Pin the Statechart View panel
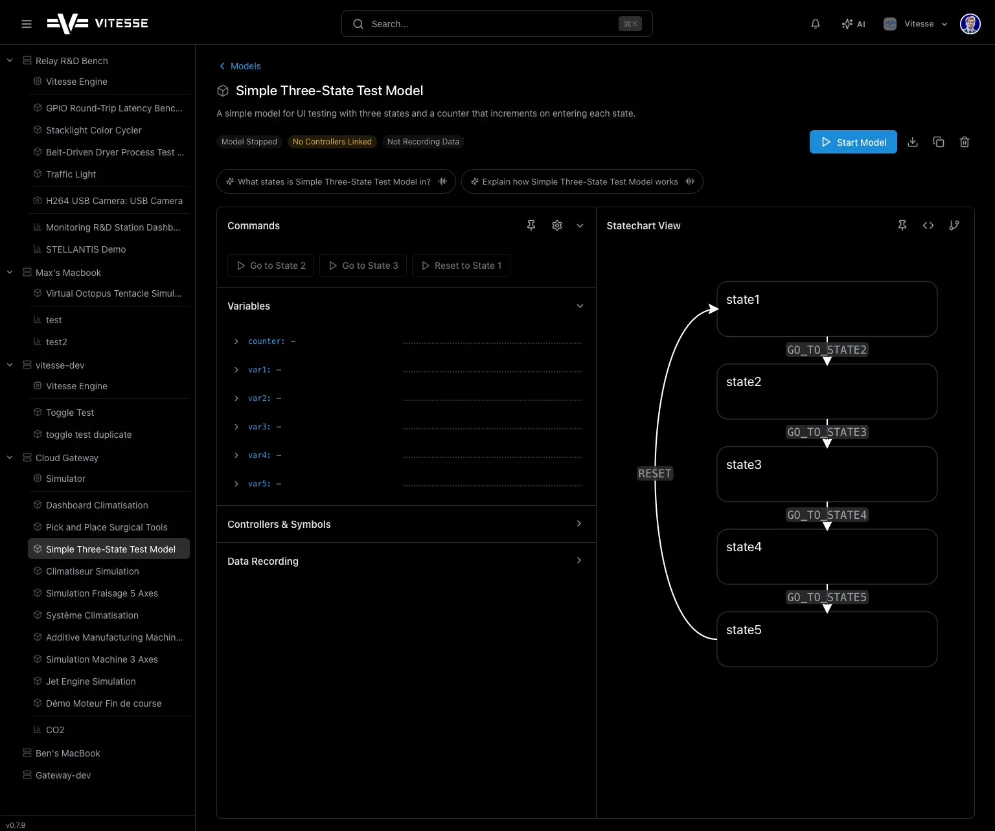Image resolution: width=995 pixels, height=831 pixels. (902, 225)
